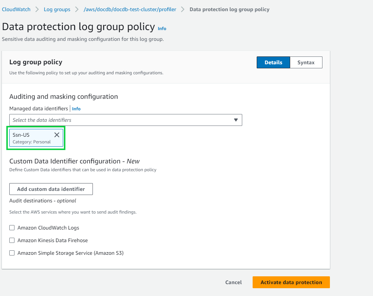Remove the Ssn-US identifier with X icon
The image size is (373, 296).
57,135
